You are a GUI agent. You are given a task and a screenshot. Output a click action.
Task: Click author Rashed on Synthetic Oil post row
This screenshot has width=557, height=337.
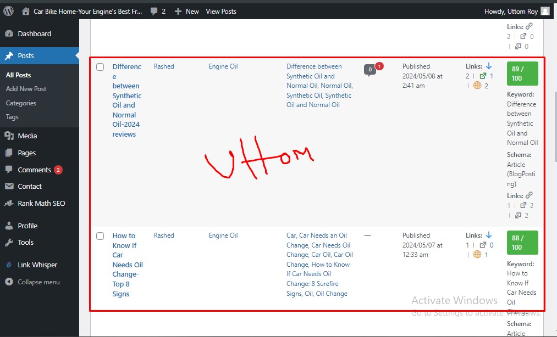(x=164, y=66)
